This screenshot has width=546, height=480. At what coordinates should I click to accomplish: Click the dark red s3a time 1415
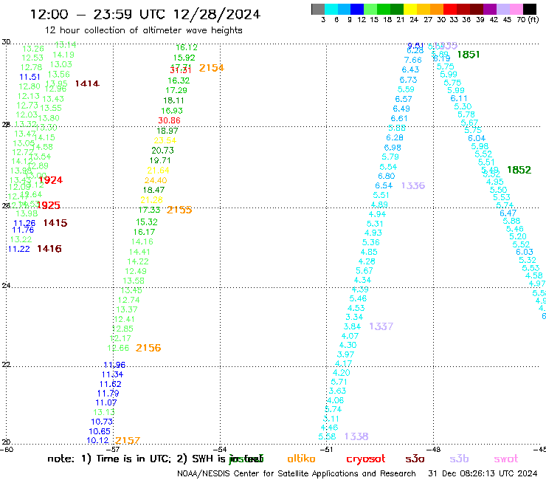coord(55,223)
